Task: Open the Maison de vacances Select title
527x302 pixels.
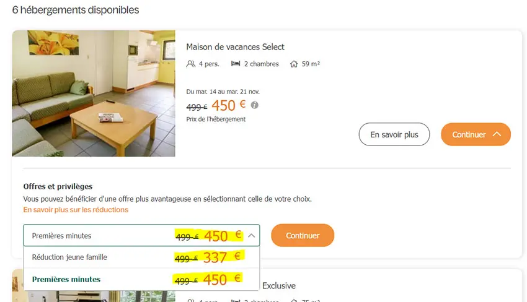Action: 235,47
